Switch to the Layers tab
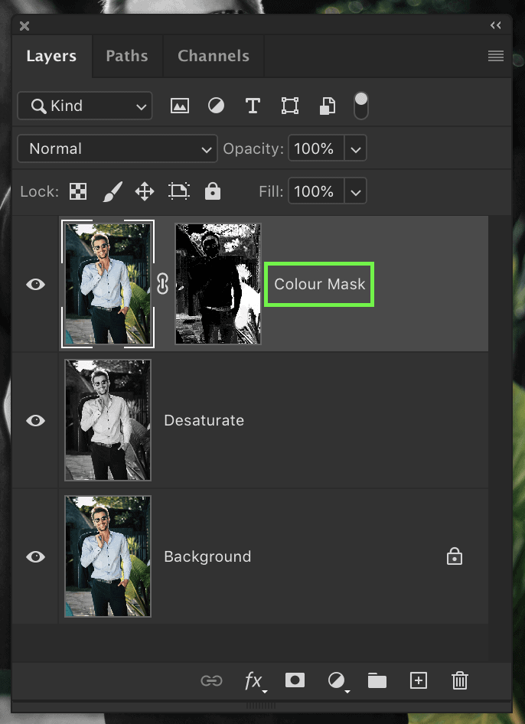This screenshot has width=525, height=724. point(51,56)
